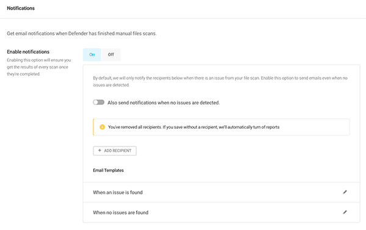Click 'Also send notifications when no issues' label
Viewport: 366px width, 230px height.
pyautogui.click(x=163, y=102)
